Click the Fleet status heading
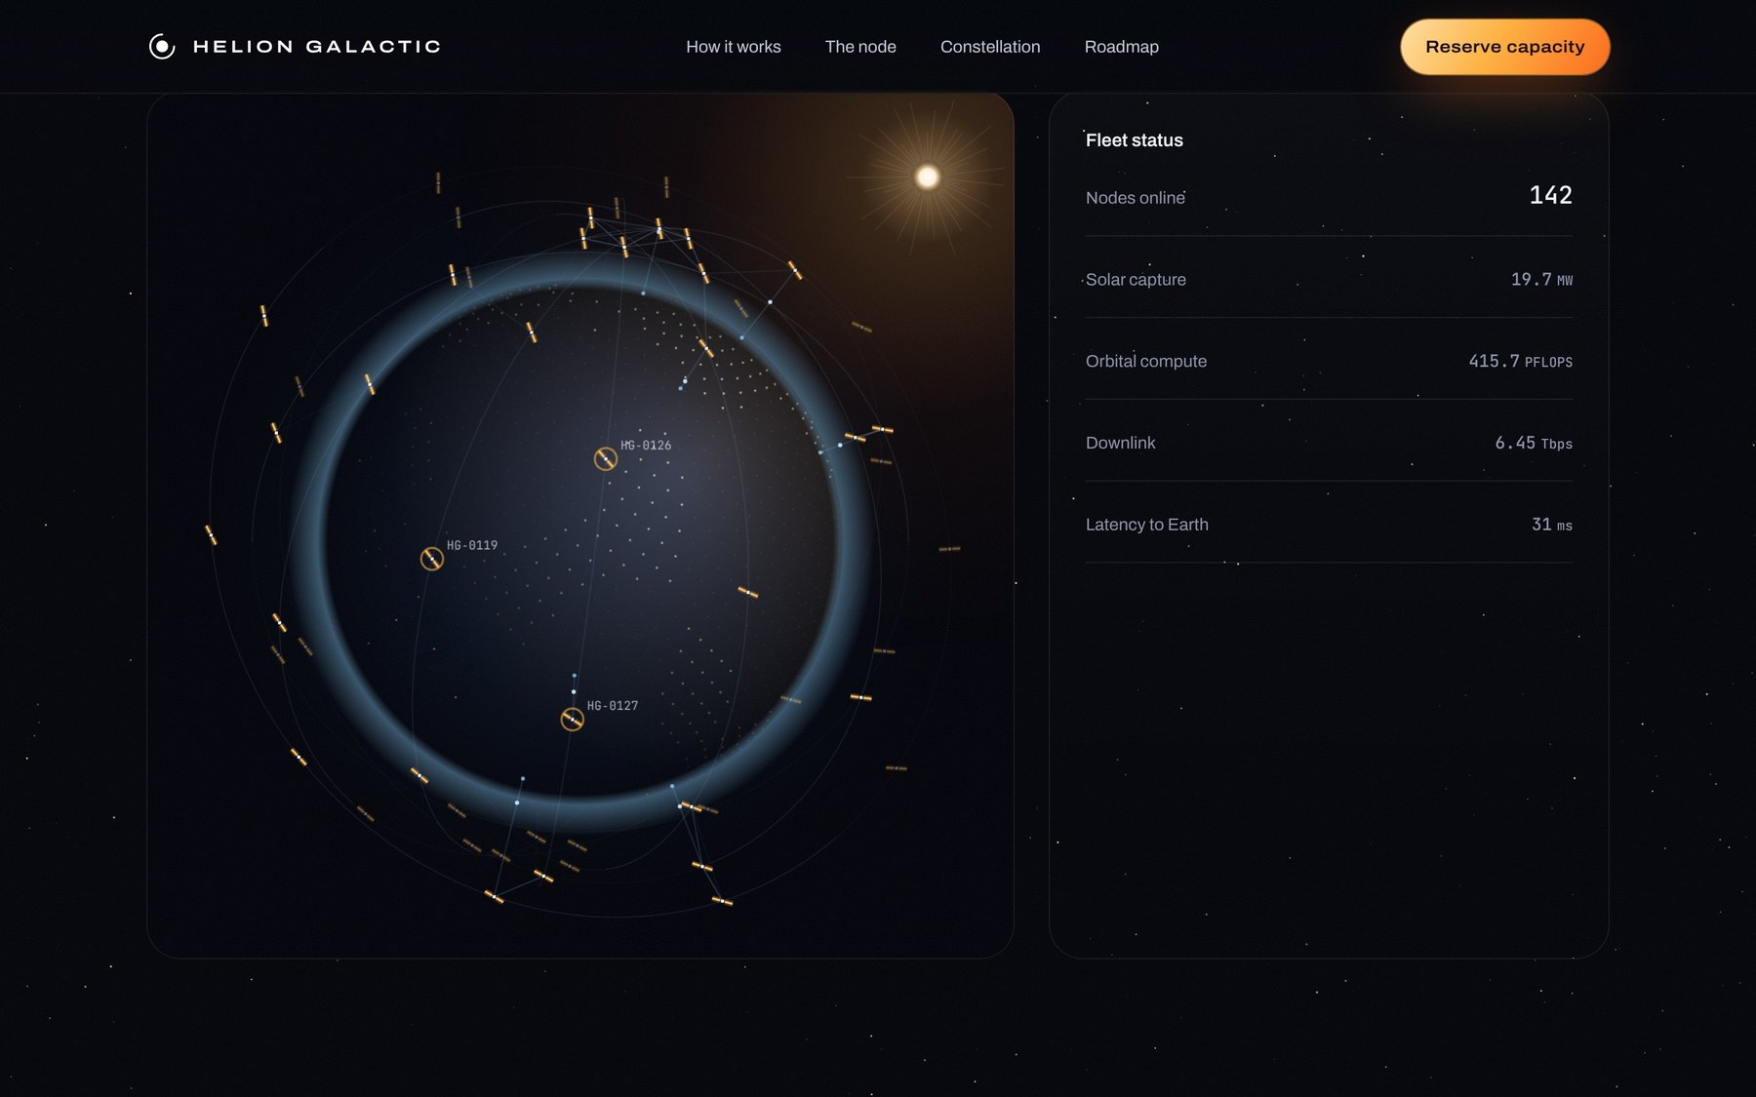The height and width of the screenshot is (1097, 1756). 1135,140
